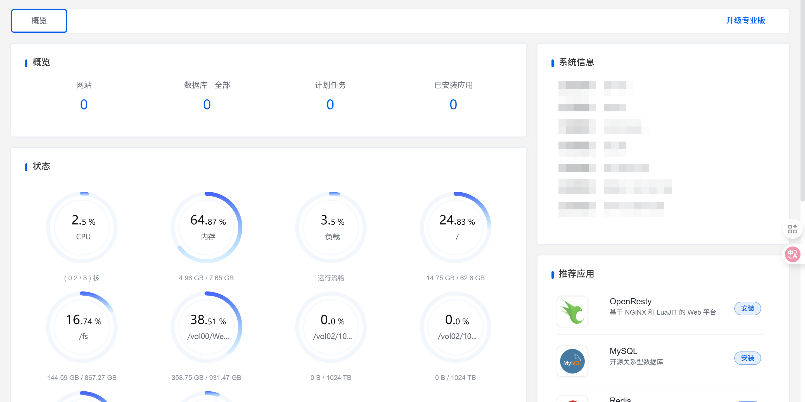Viewport: 805px width, 402px height.
Task: Click the MySQL app icon
Action: pos(572,361)
